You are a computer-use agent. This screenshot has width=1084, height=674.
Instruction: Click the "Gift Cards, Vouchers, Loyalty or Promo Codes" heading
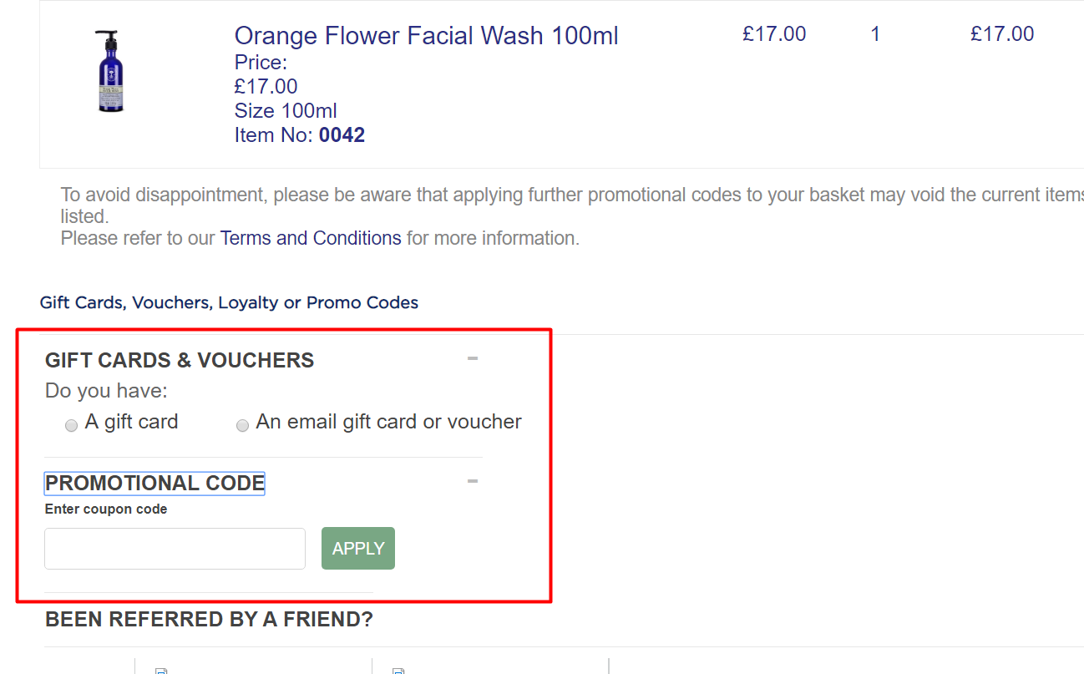[x=229, y=302]
